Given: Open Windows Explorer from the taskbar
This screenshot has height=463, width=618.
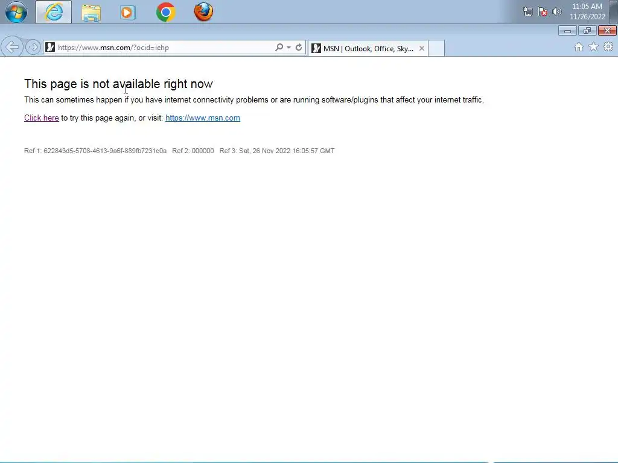Looking at the screenshot, I should (91, 12).
